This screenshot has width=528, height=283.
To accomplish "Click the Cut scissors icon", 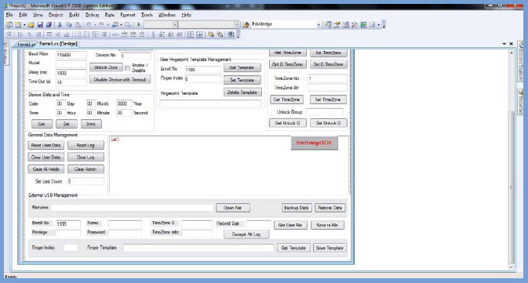I will 60,24.
